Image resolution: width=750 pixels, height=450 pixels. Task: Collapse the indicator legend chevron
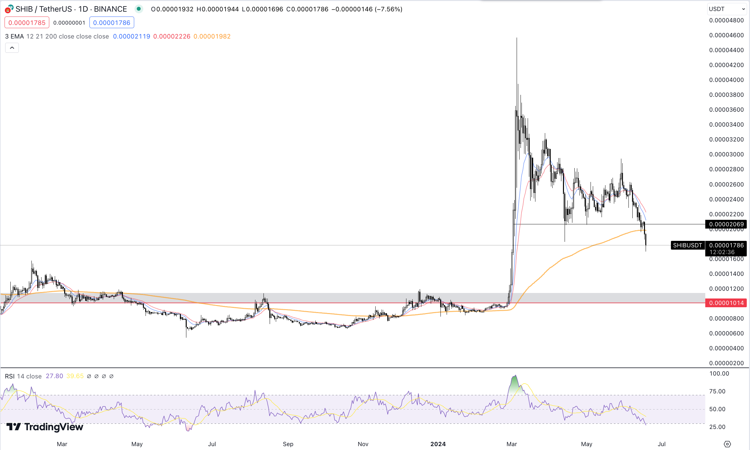coord(12,48)
